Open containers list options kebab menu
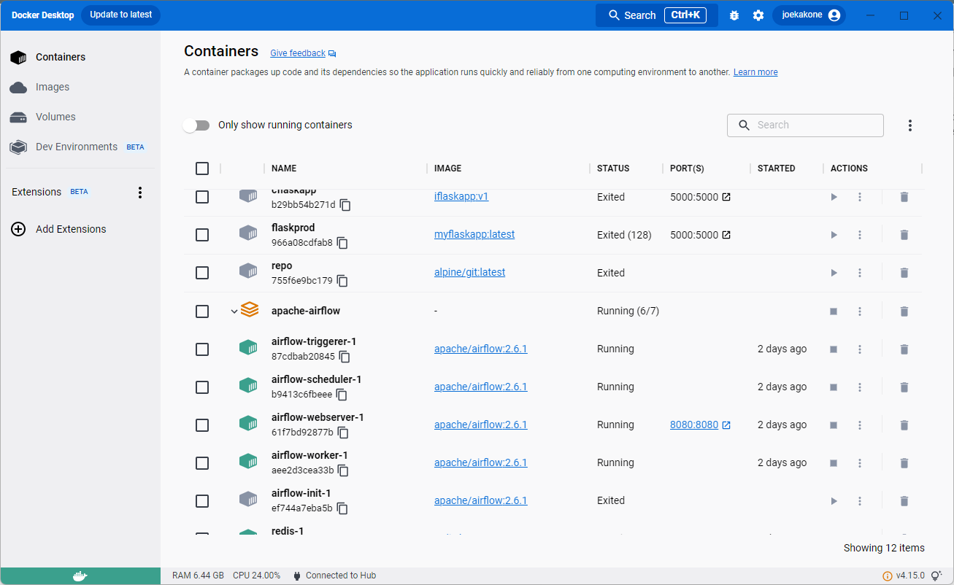 pos(910,125)
